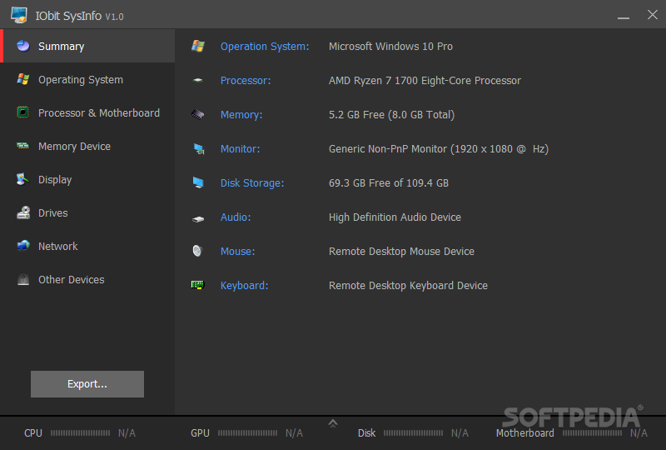666x450 pixels.
Task: Select the Display section
Action: point(89,179)
